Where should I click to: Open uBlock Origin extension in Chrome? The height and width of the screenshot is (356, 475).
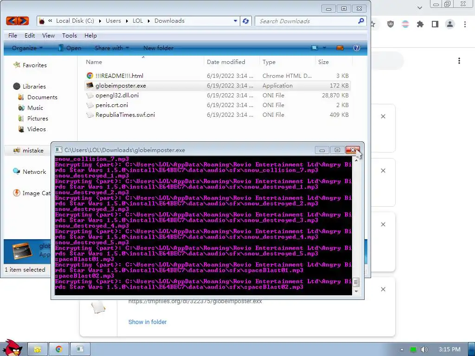click(391, 24)
